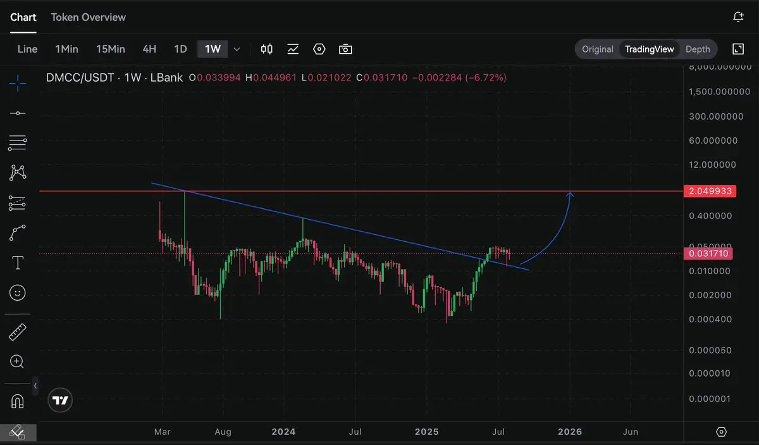Set the interval to 4H
This screenshot has width=759, height=445.
pos(149,49)
